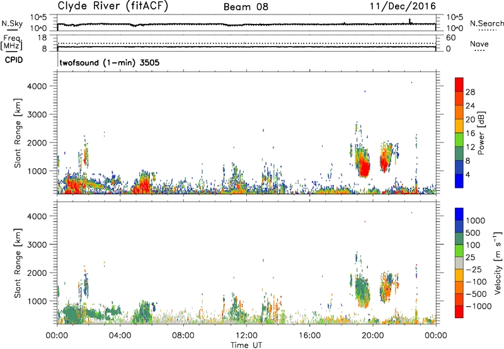Click the "500" tick on Velocity colorbar
The width and height of the screenshot is (504, 349).
[472, 233]
